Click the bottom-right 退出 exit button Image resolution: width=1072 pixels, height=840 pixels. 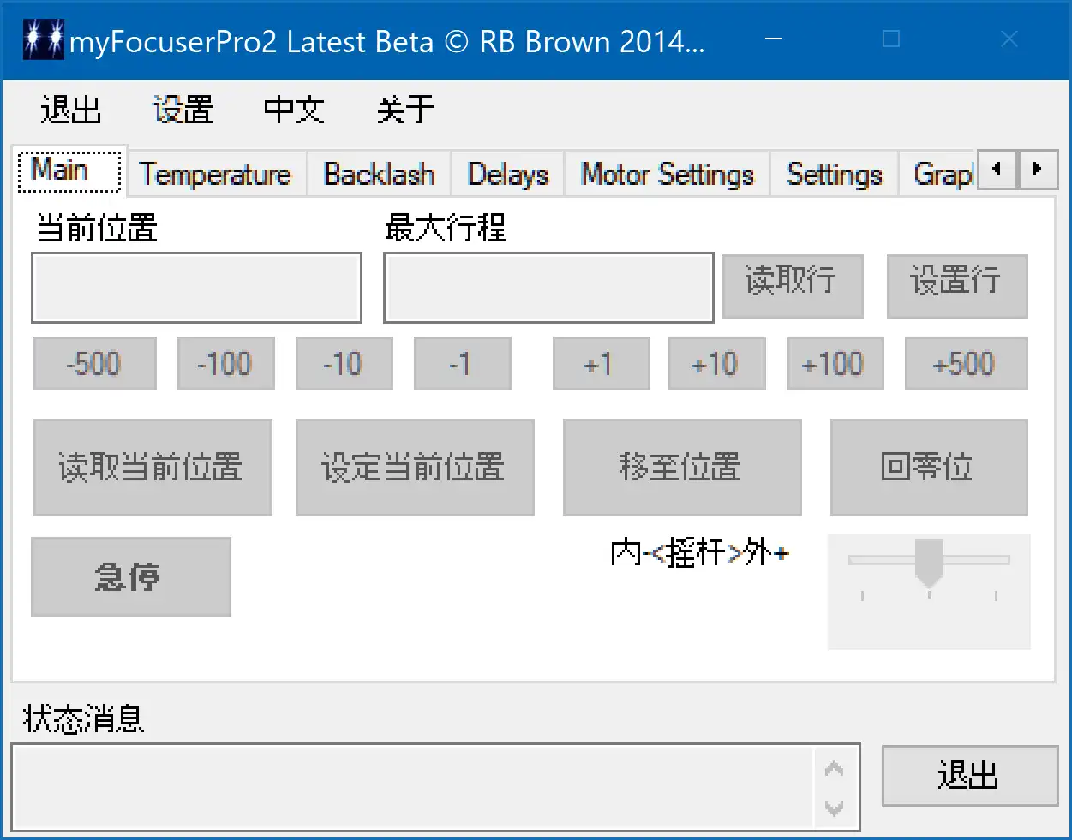click(x=970, y=776)
